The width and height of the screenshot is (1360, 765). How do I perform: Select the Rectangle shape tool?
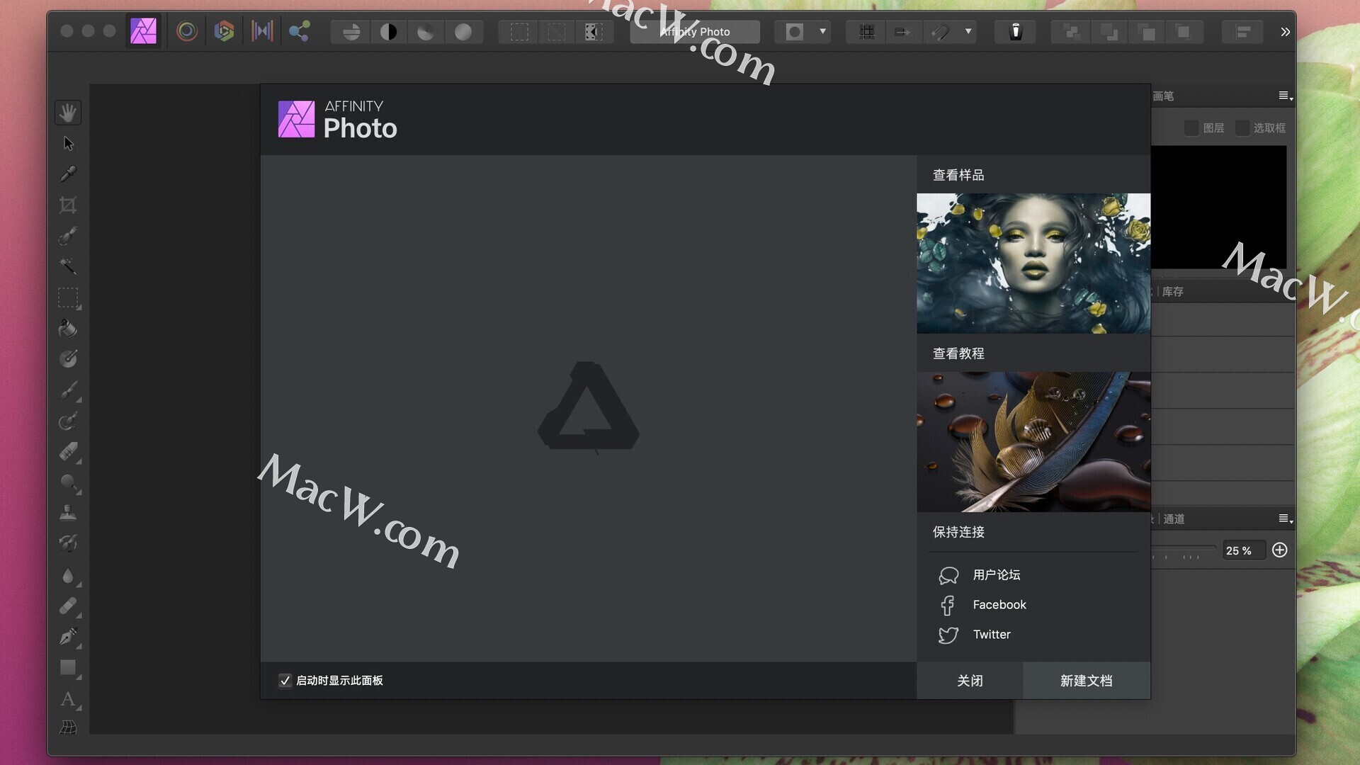click(x=68, y=668)
